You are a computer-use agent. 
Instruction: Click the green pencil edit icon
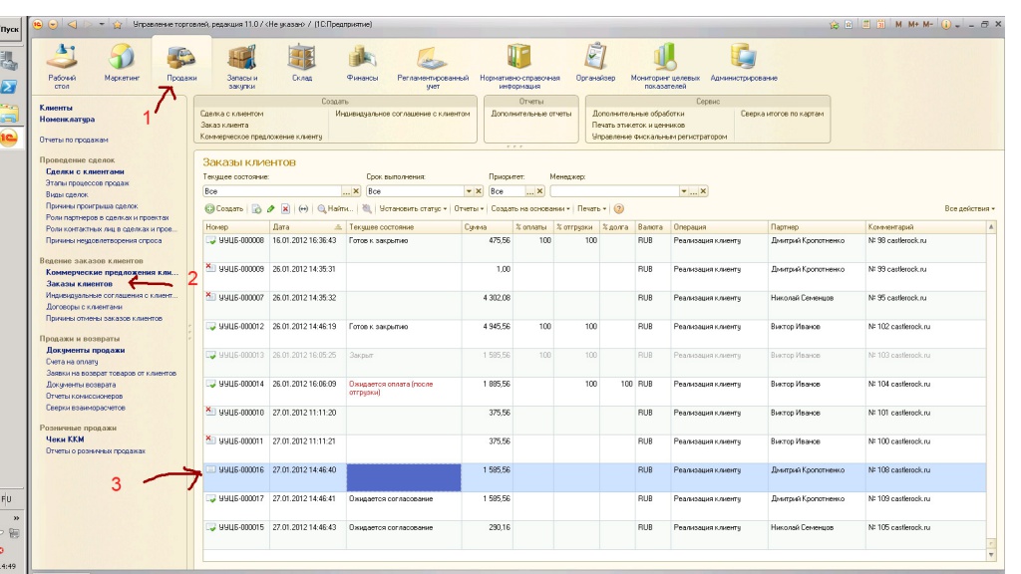pyautogui.click(x=271, y=209)
